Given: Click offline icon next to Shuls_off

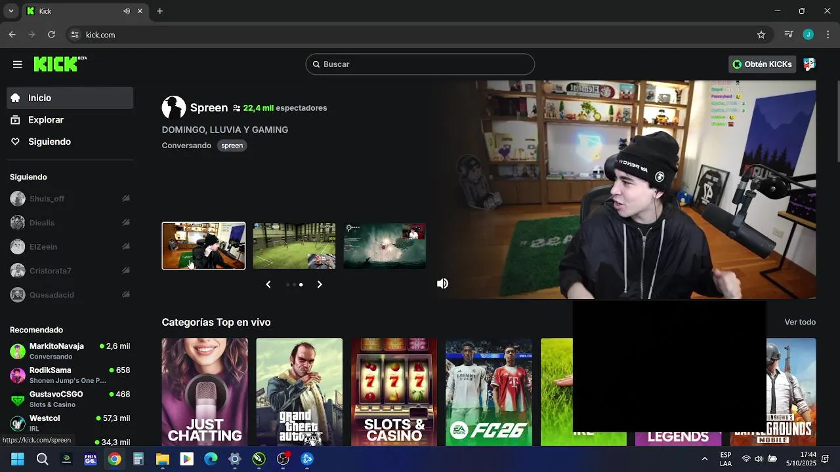Looking at the screenshot, I should pyautogui.click(x=125, y=199).
